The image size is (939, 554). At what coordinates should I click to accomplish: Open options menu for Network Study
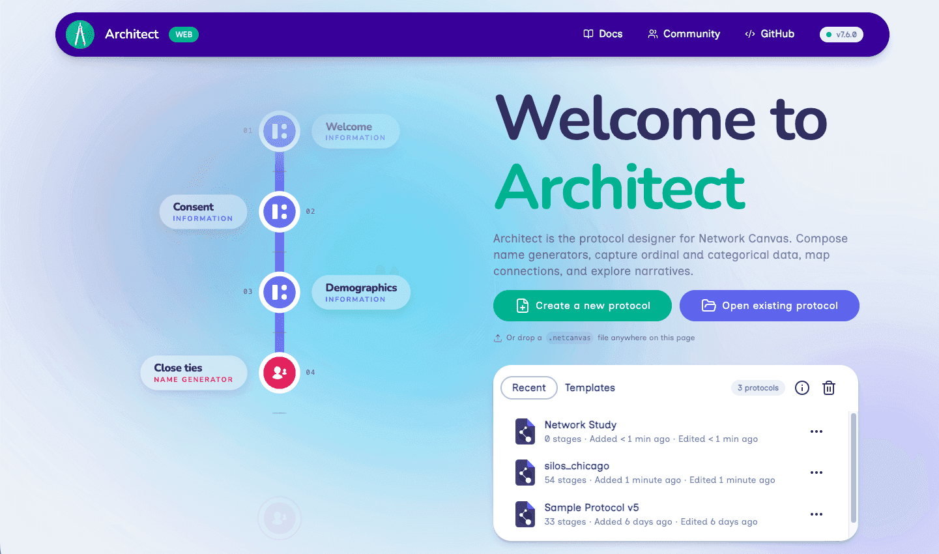pyautogui.click(x=816, y=431)
